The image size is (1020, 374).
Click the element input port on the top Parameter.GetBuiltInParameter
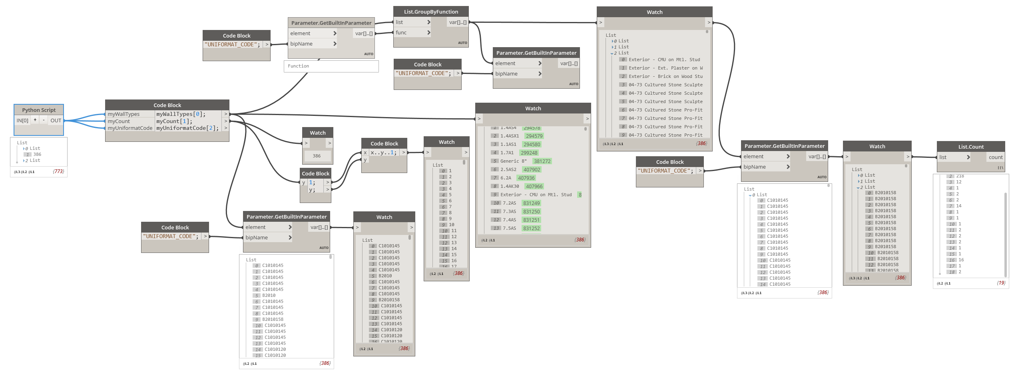click(335, 33)
